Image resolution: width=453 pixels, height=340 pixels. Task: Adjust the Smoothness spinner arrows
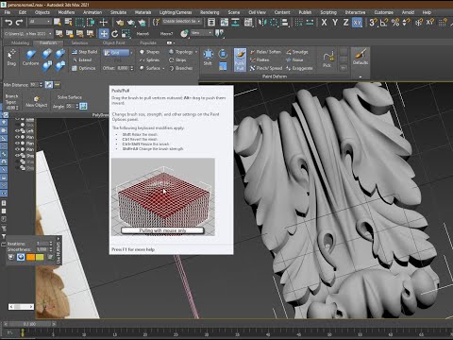pyautogui.click(x=51, y=249)
